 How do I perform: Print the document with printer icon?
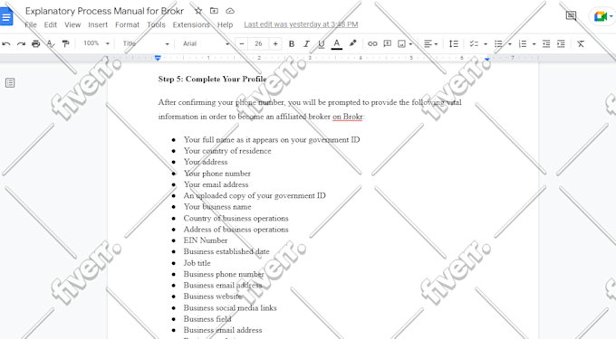pos(35,44)
